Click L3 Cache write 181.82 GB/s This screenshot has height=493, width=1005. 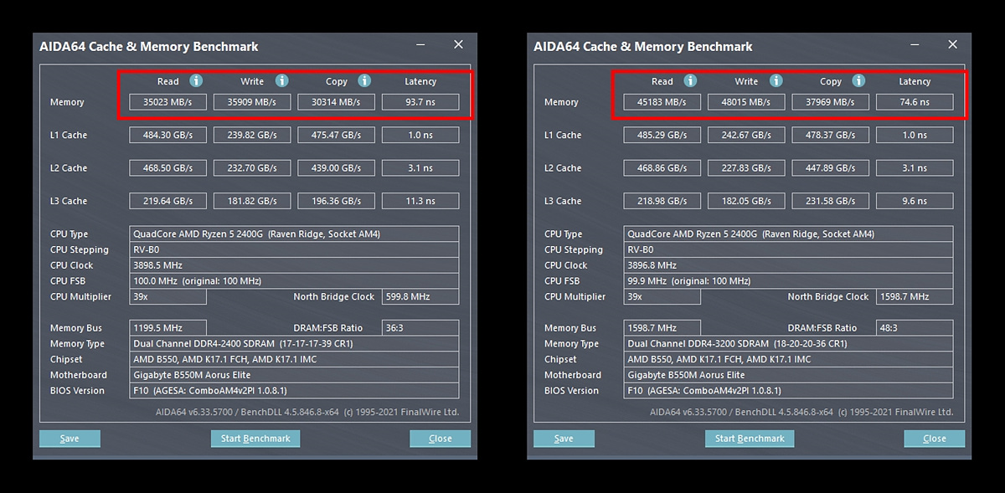[252, 201]
